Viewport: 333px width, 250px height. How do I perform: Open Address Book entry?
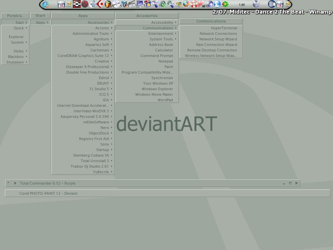coord(147,44)
